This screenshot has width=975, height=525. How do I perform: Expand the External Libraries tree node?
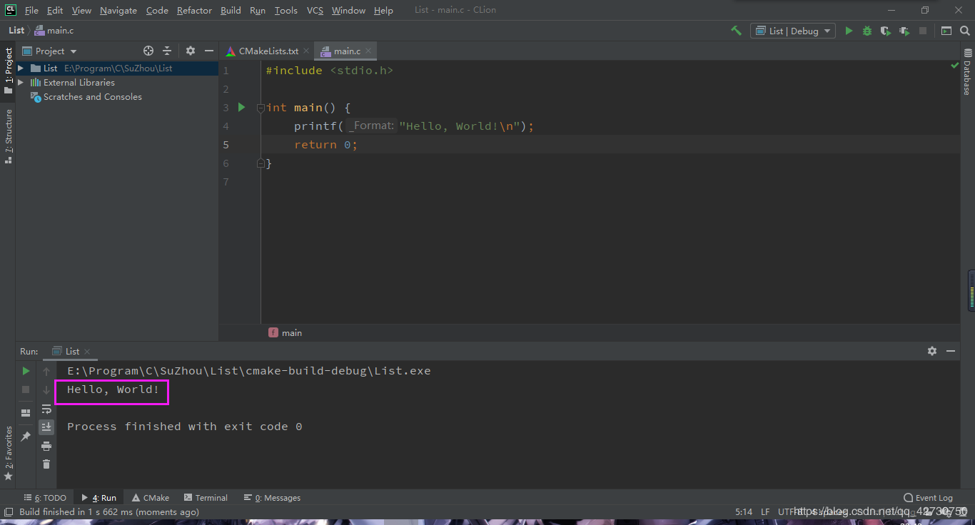21,83
